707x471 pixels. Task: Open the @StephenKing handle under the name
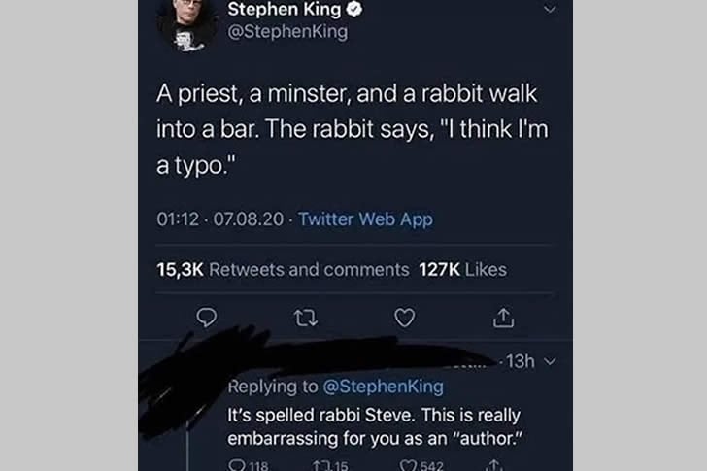pos(286,32)
